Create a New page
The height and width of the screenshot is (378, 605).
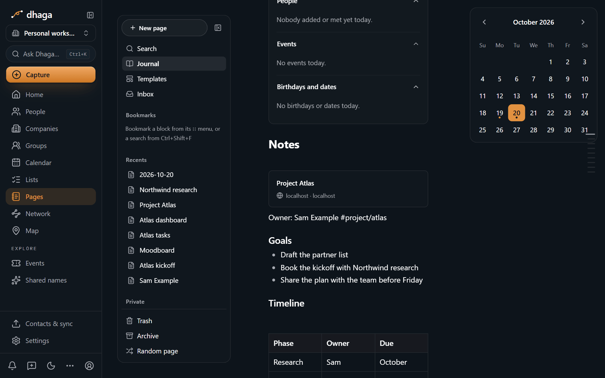tap(164, 28)
